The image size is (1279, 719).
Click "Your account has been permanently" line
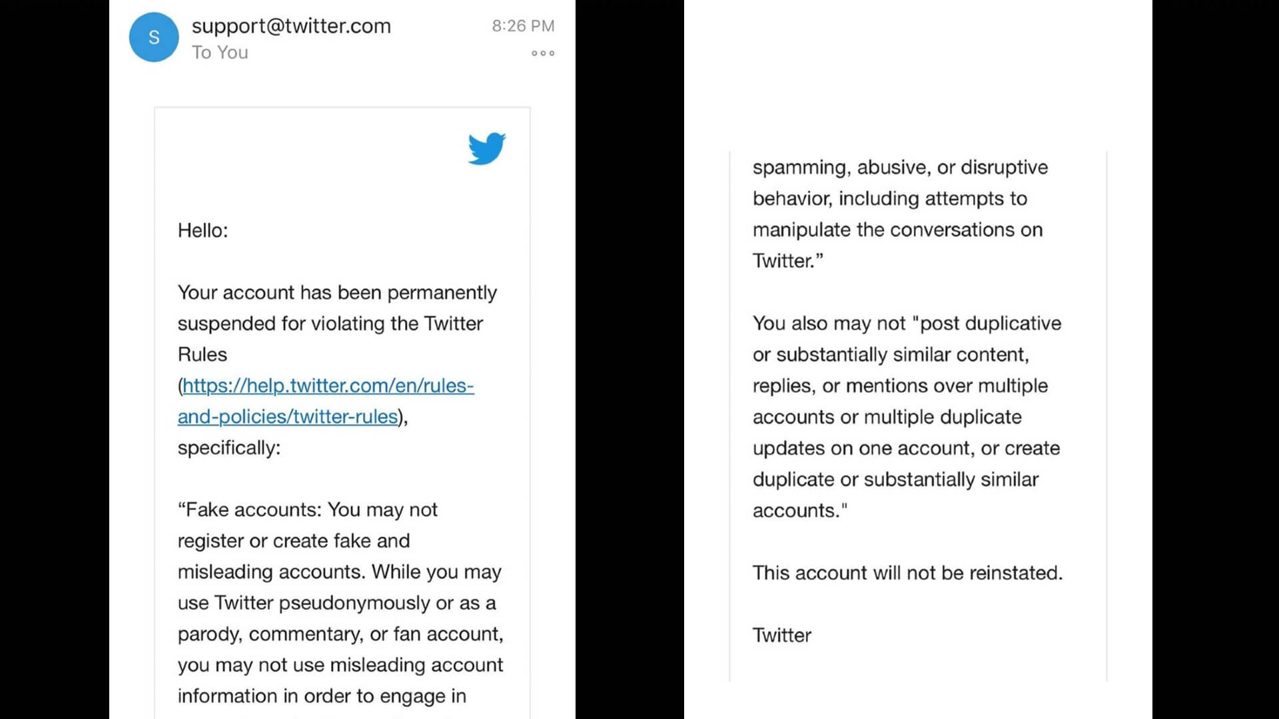(337, 293)
